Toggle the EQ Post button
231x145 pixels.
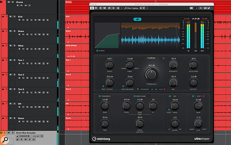point(169,110)
